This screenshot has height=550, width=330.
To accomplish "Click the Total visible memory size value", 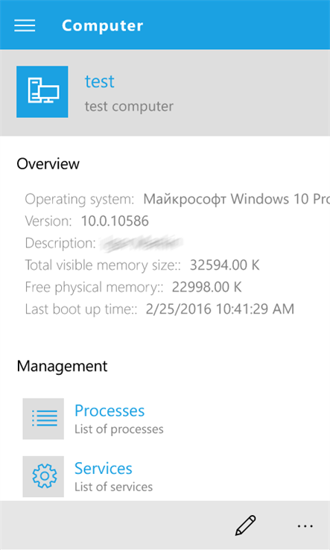I will pyautogui.click(x=225, y=265).
